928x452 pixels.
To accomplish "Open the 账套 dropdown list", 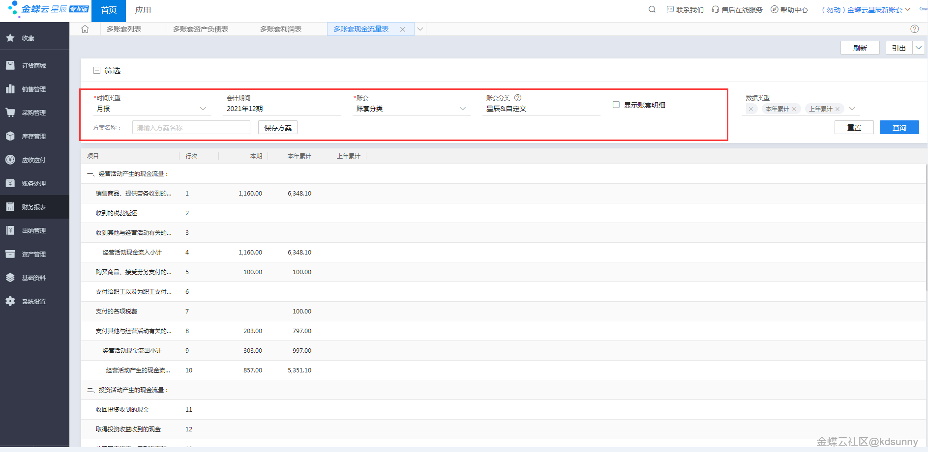I will pyautogui.click(x=462, y=109).
